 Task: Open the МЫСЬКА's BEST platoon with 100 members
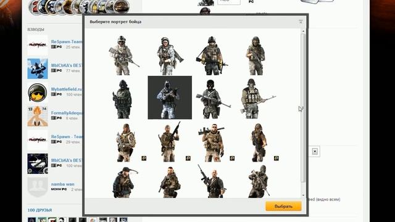(67, 160)
